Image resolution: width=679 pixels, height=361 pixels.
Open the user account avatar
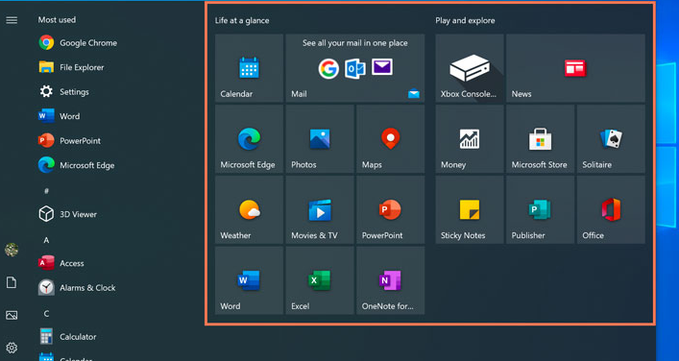click(12, 250)
